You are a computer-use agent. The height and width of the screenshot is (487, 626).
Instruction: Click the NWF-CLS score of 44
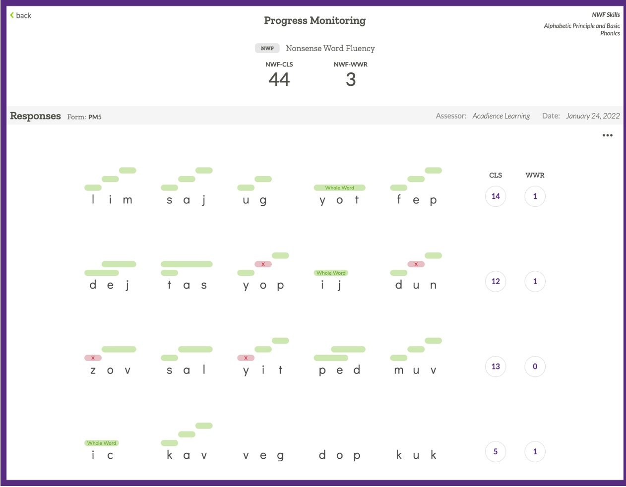pos(280,79)
